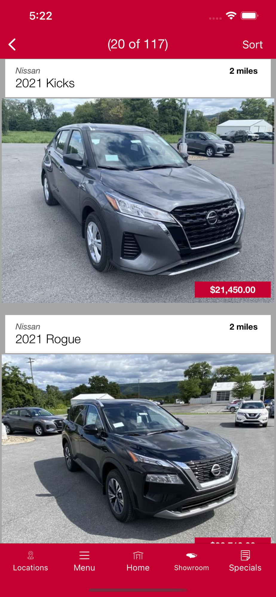Go to the Home garage icon
Screen dimensions: 276x597
tap(138, 555)
